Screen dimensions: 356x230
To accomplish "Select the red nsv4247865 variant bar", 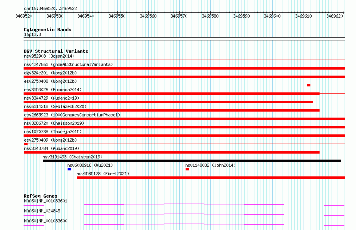I will click(184, 68).
